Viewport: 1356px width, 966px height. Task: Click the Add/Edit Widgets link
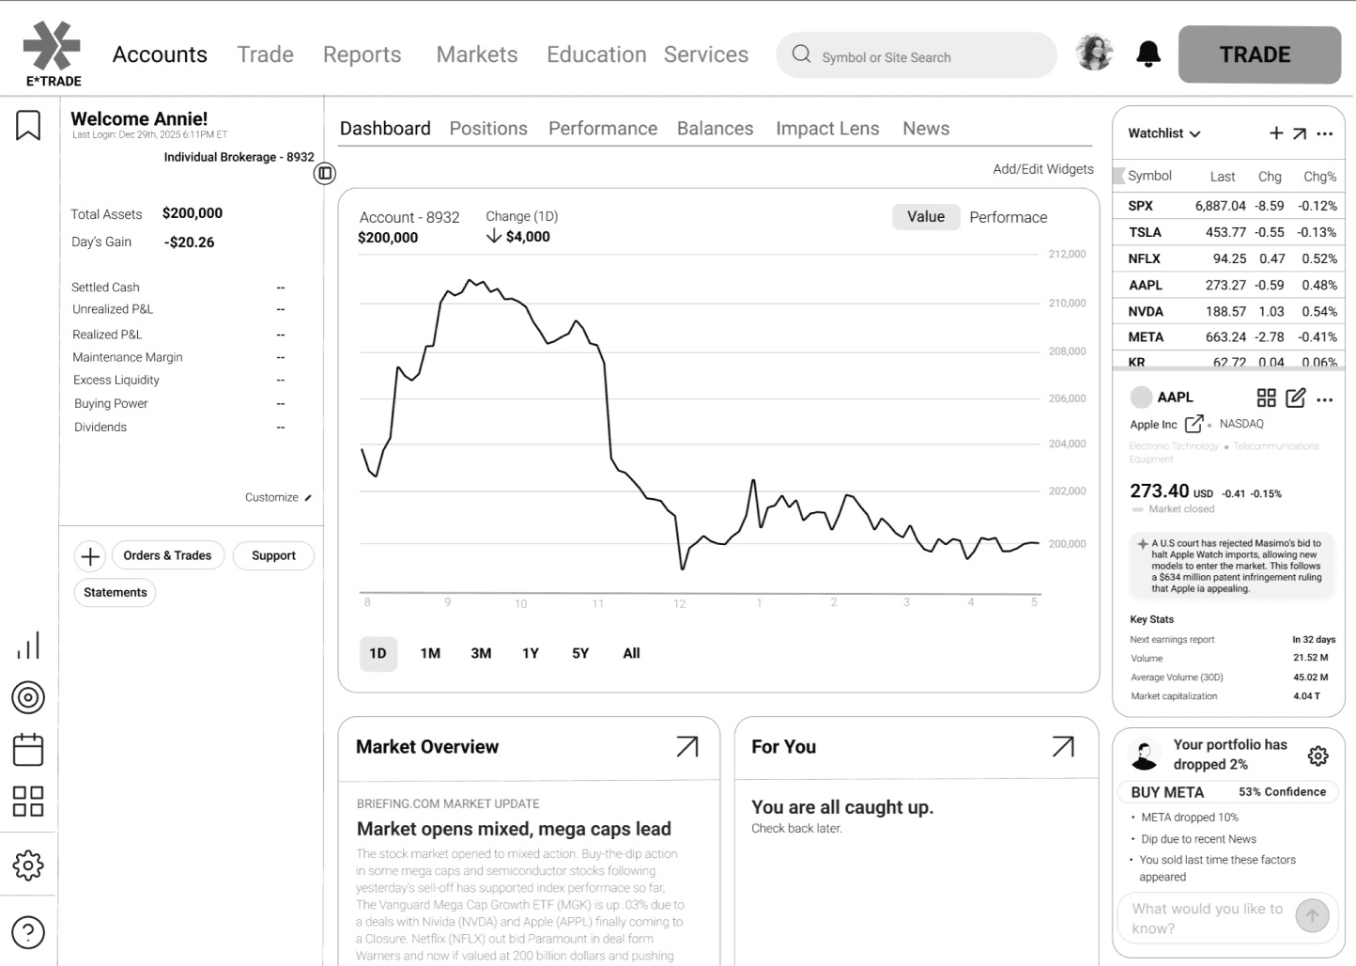[1043, 169]
